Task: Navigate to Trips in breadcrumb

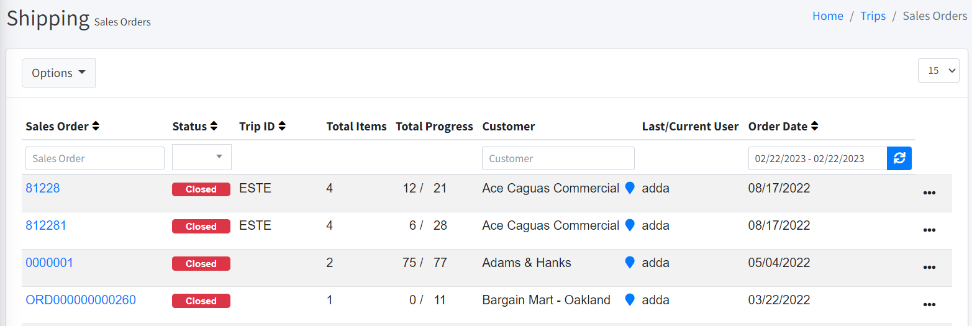Action: (x=873, y=16)
